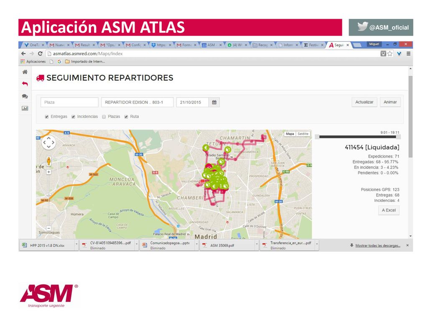428x321 pixels.
Task: Open the bar chart statistics sidebar icon
Action: tap(25, 108)
